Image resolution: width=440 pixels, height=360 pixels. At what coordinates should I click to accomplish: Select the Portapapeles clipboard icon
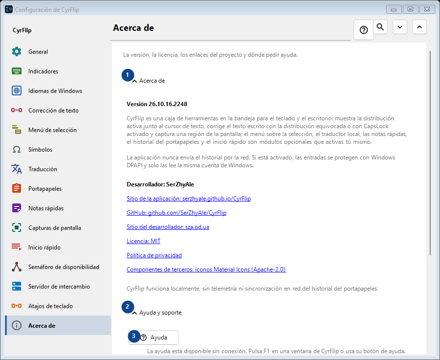17,188
